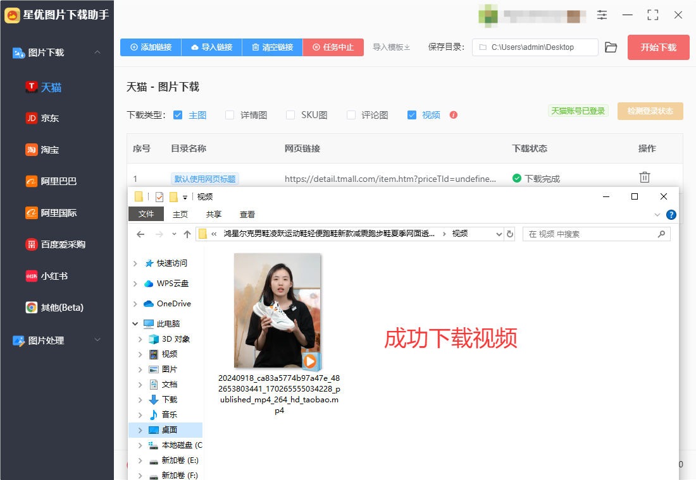Open the 文件 menu in explorer
The height and width of the screenshot is (480, 696).
[x=146, y=214]
